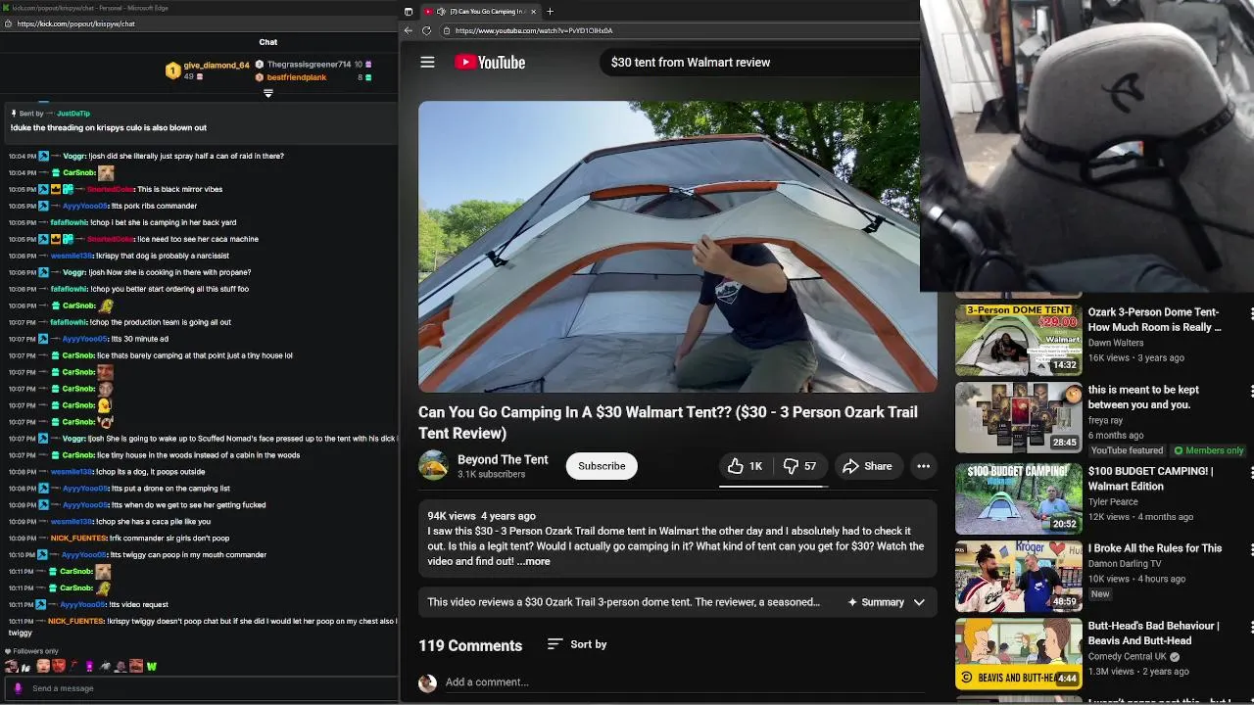This screenshot has width=1254, height=705.
Task: Play the video player area
Action: coord(677,247)
